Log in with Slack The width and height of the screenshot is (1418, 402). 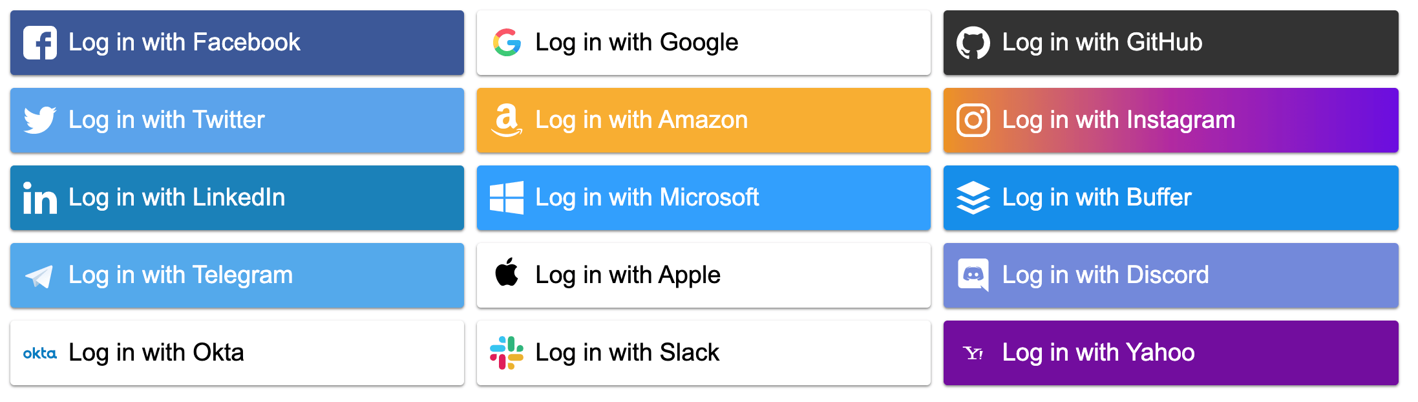tap(703, 353)
